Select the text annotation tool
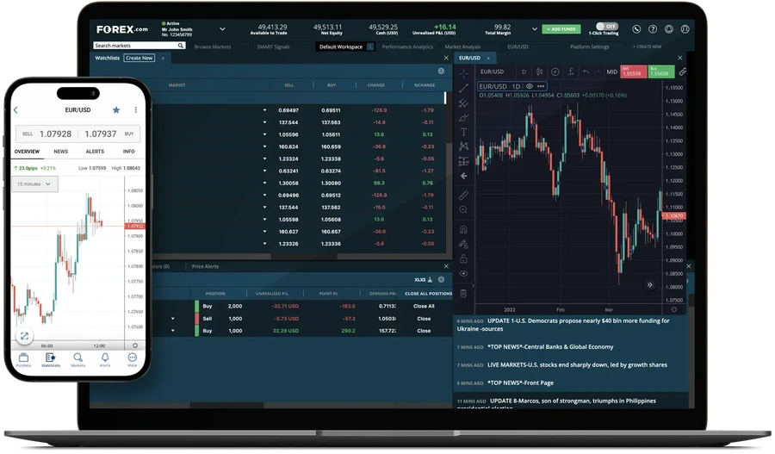Viewport: 775px width, 454px height. [463, 132]
